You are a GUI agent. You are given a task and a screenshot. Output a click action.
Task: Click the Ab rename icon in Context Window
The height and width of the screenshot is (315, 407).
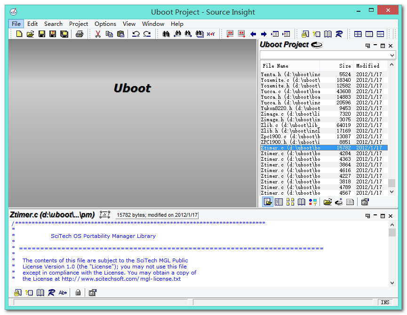pyautogui.click(x=63, y=293)
